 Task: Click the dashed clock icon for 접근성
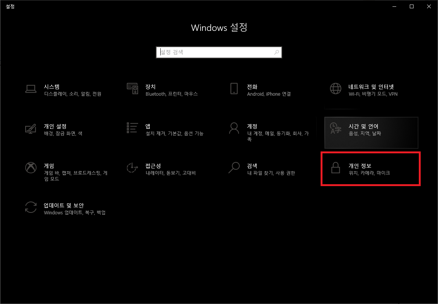coord(132,168)
